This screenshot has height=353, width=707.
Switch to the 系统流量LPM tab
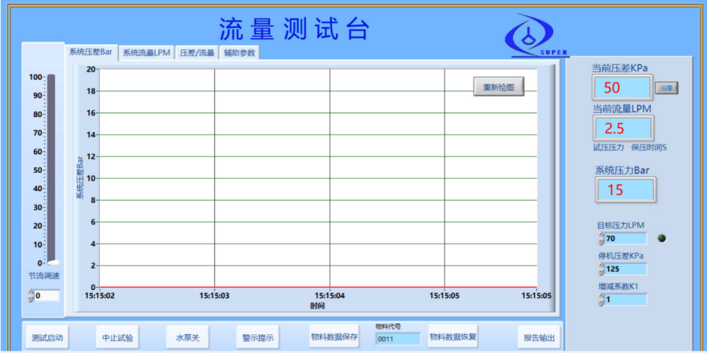tap(146, 53)
